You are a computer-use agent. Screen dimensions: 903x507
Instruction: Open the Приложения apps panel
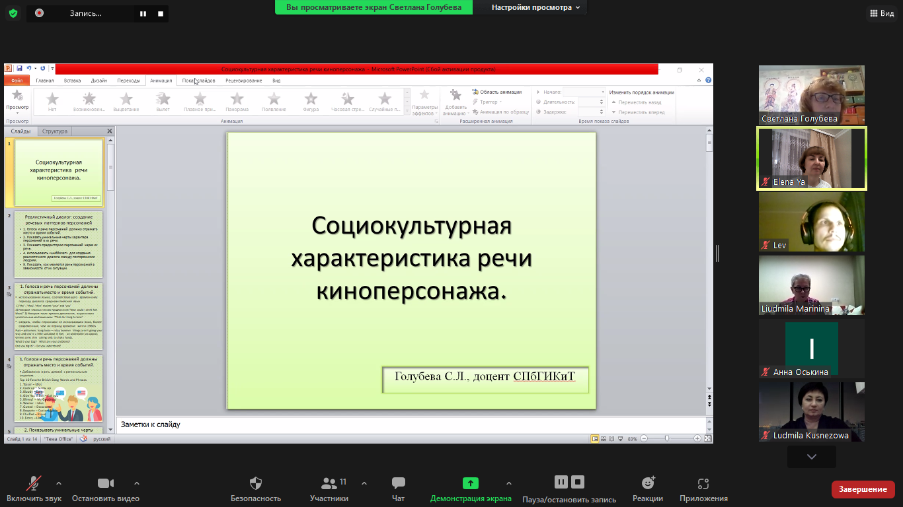tap(703, 490)
